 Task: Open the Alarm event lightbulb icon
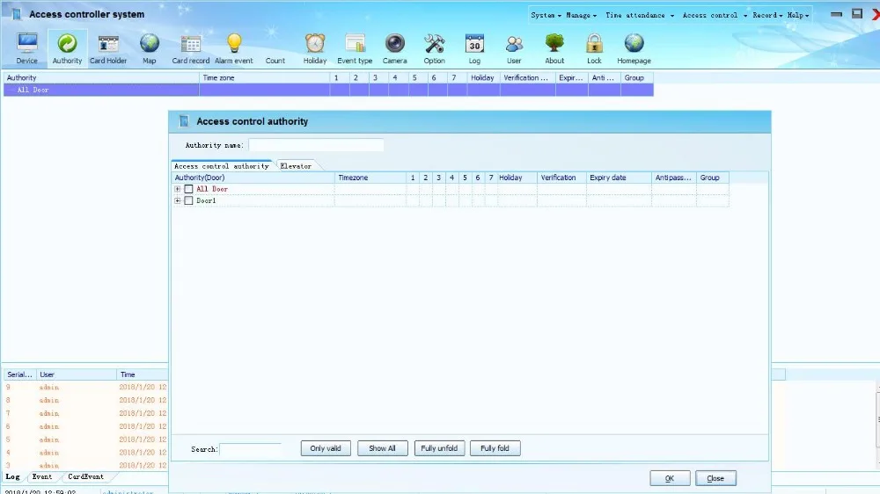click(233, 48)
